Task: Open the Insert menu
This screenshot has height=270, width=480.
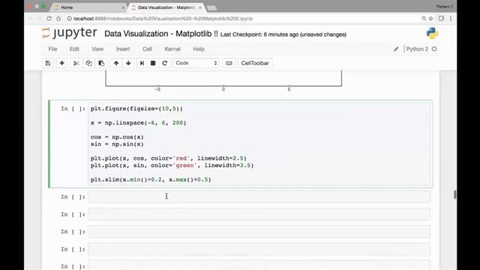Action: click(123, 49)
